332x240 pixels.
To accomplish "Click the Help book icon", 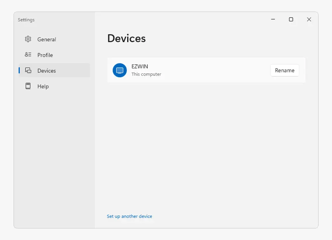I will (x=28, y=86).
